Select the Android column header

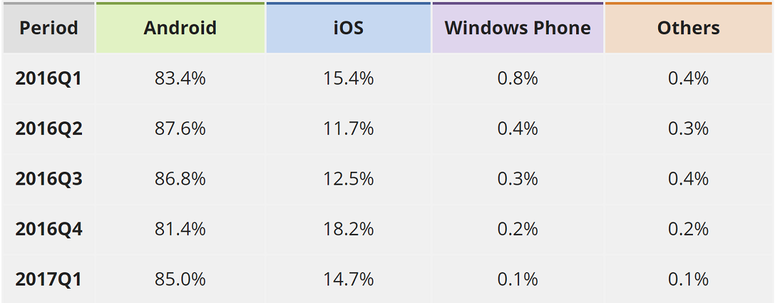click(180, 28)
